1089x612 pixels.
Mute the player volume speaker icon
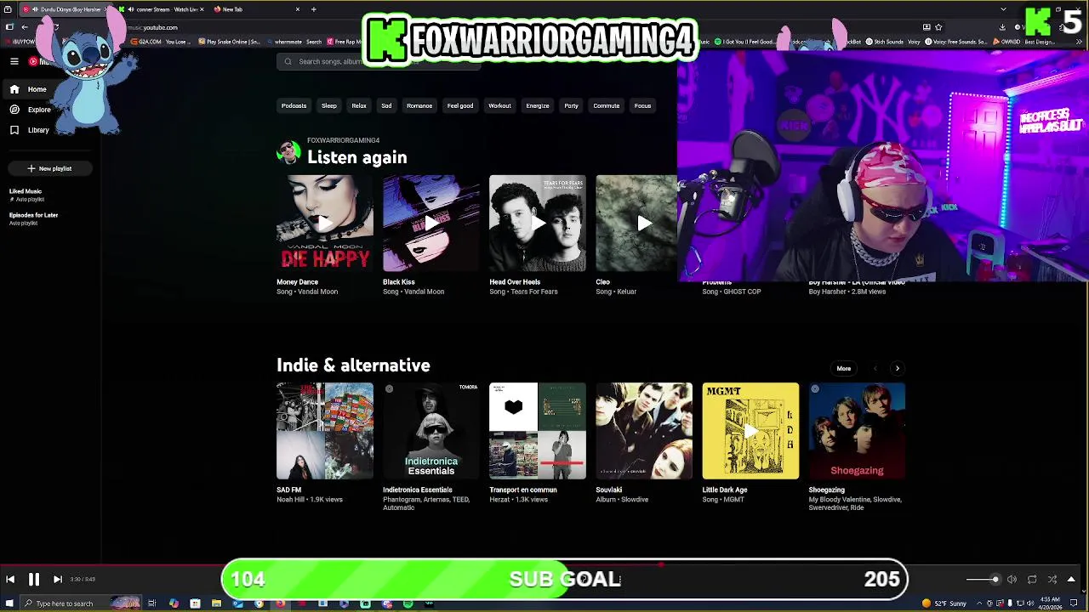(x=1012, y=580)
